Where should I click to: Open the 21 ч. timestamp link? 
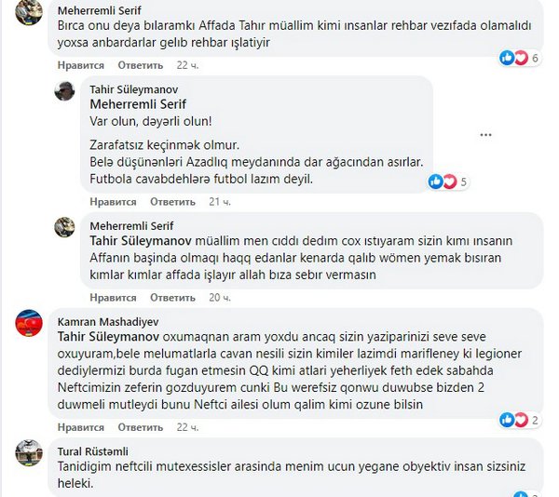[x=220, y=202]
